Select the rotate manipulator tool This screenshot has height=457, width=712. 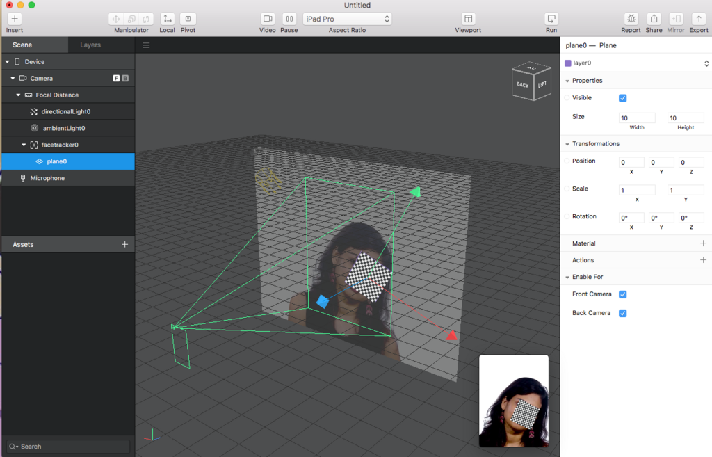(x=146, y=19)
